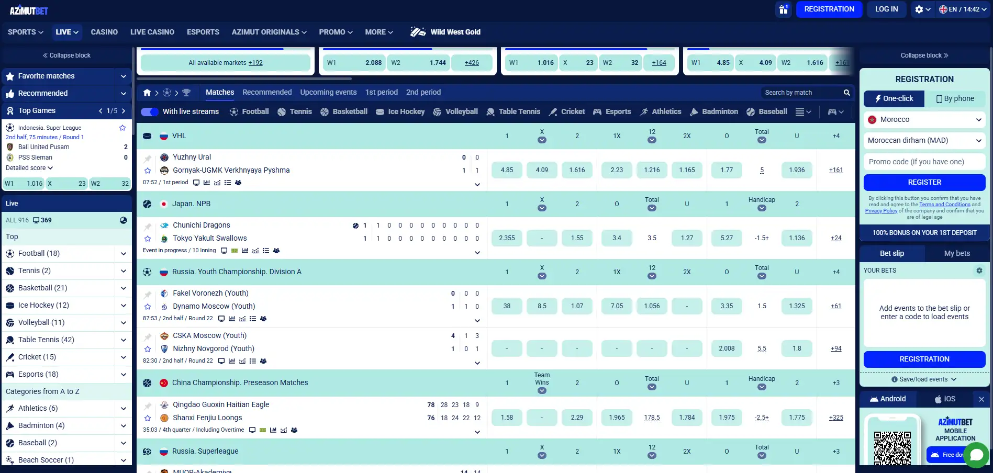Click the Wild West Gold promo icon

418,32
